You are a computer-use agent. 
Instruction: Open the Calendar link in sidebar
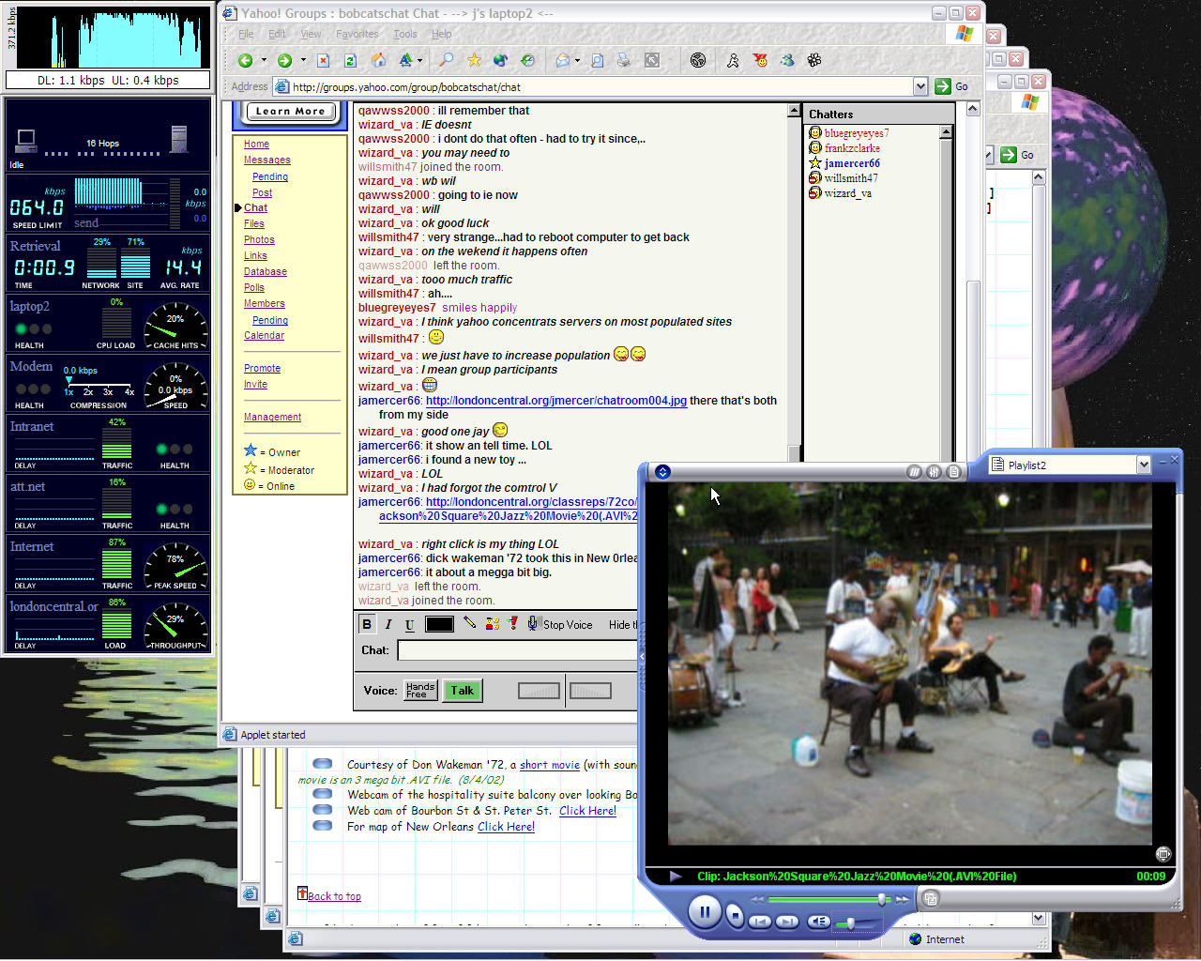click(x=264, y=335)
